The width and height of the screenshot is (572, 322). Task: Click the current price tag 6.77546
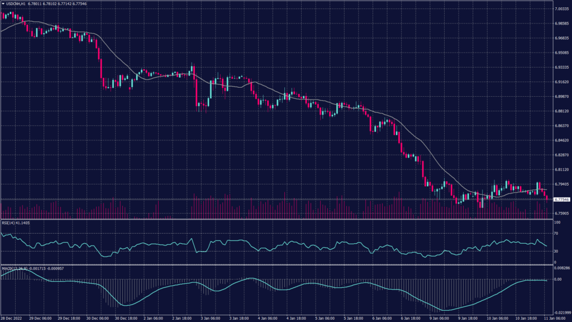[561, 199]
